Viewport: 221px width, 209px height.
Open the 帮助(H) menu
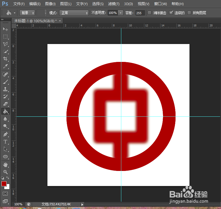[178, 4]
